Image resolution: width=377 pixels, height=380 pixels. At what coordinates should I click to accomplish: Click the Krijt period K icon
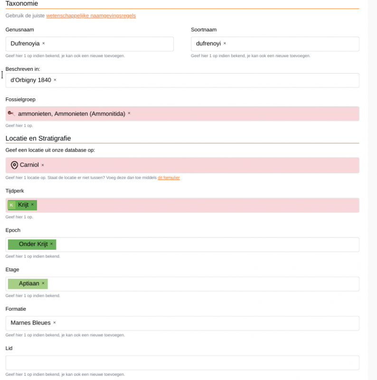pyautogui.click(x=12, y=205)
